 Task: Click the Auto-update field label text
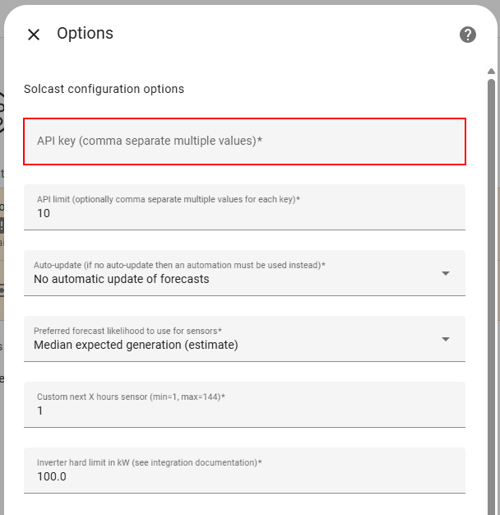179,265
